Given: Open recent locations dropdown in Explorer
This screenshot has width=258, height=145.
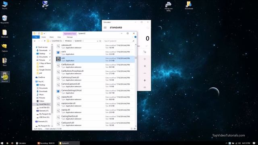Looking at the screenshot, I should pos(42,41).
